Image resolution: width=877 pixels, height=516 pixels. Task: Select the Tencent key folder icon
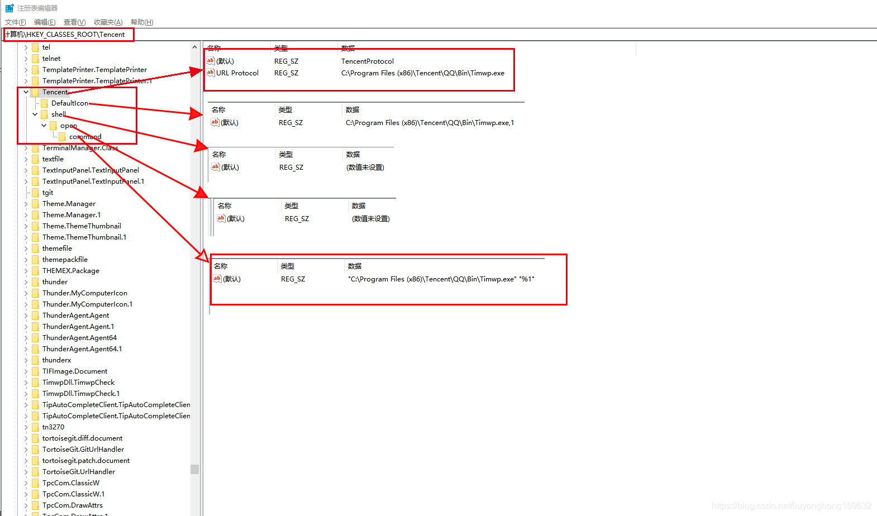coord(36,92)
